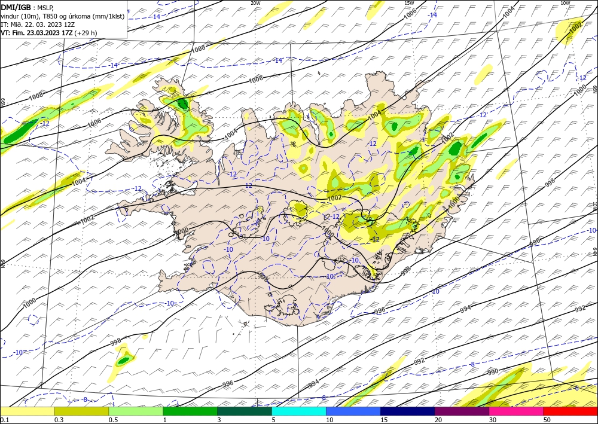Viewport: 598px width, 424px height.
Task: Click the 'DMI/IGB : MSLP,' title text
Action: (28, 7)
